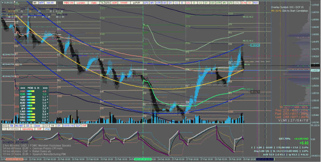321x162 pixels.
Task: Toggle the TBI button
Action: tap(11, 126)
